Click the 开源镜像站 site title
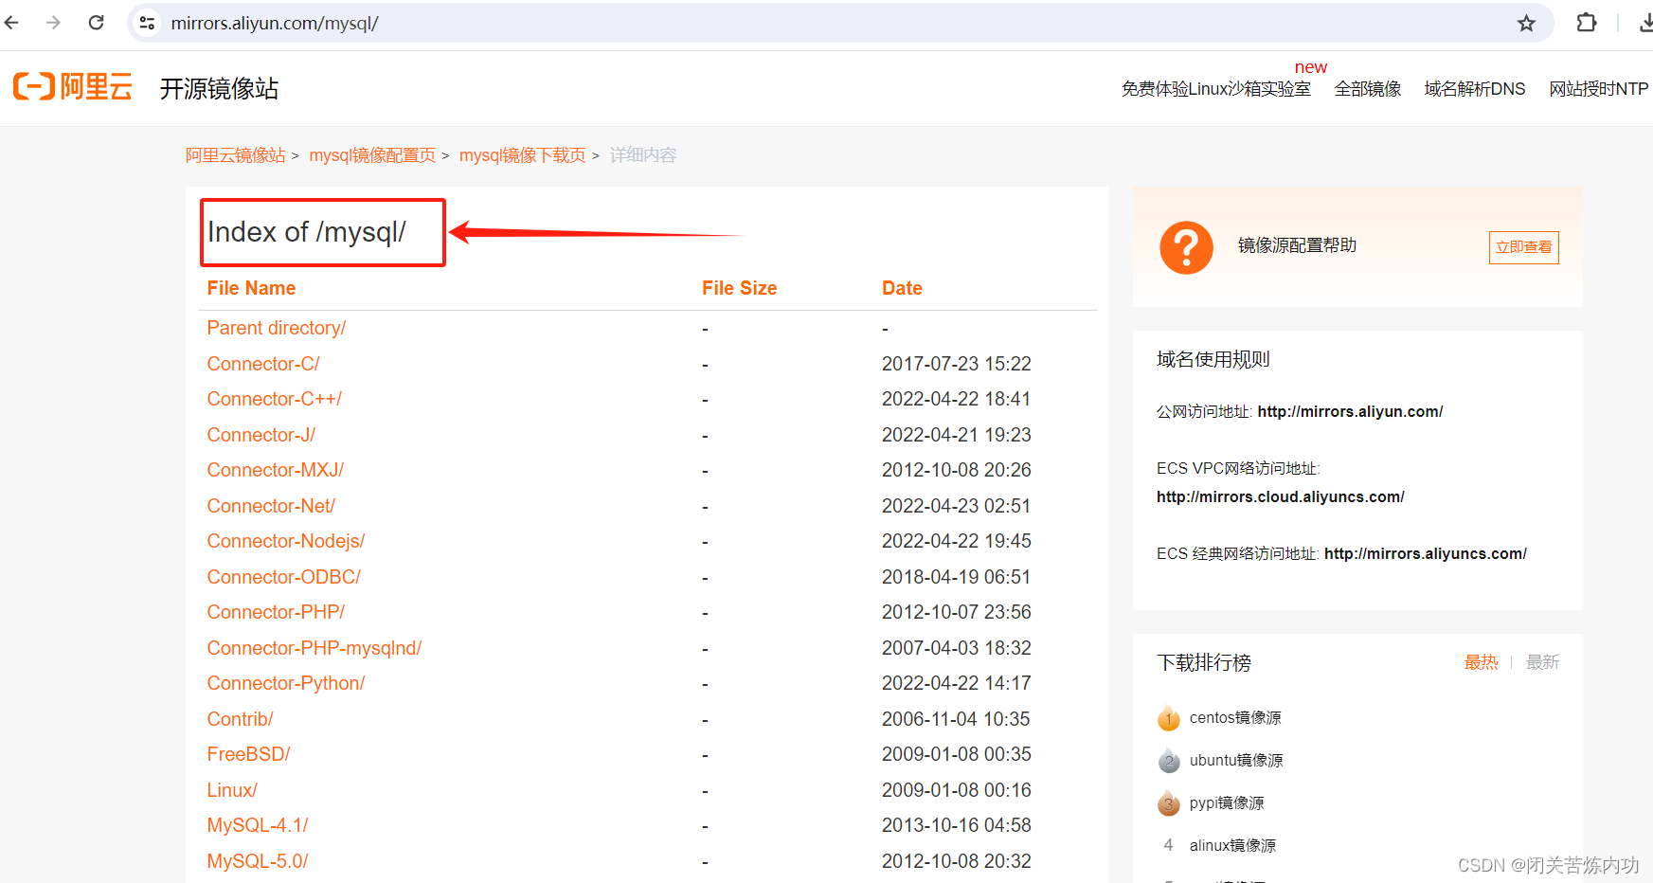This screenshot has width=1653, height=883. (x=220, y=89)
